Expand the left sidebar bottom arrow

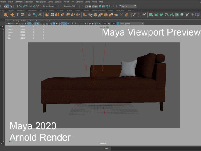coord(1,143)
